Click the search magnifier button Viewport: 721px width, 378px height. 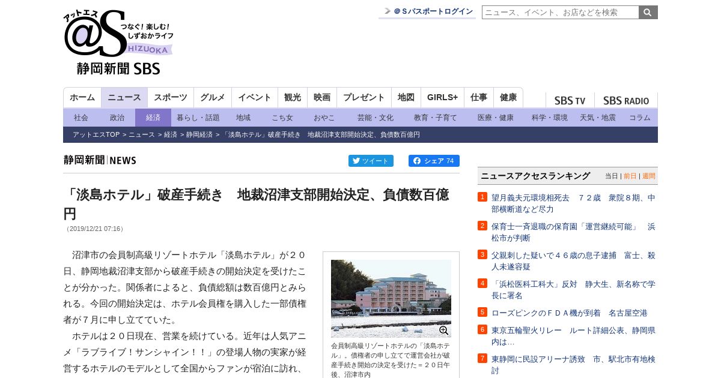pos(648,12)
